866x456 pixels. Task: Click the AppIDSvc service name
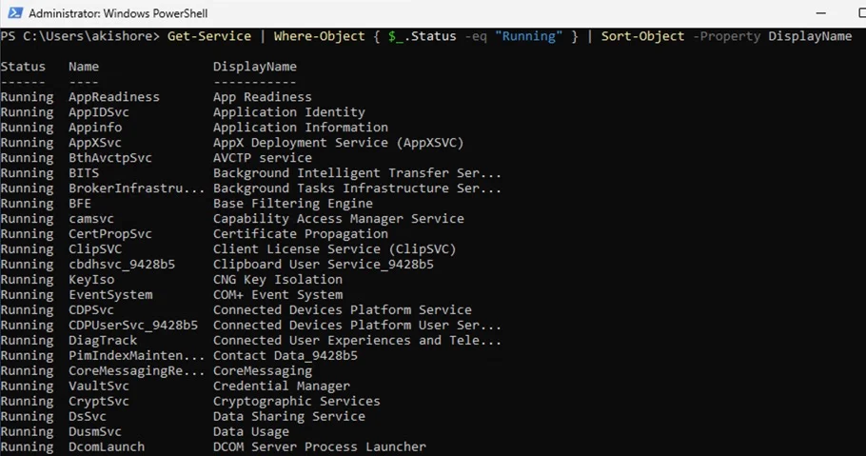[99, 112]
